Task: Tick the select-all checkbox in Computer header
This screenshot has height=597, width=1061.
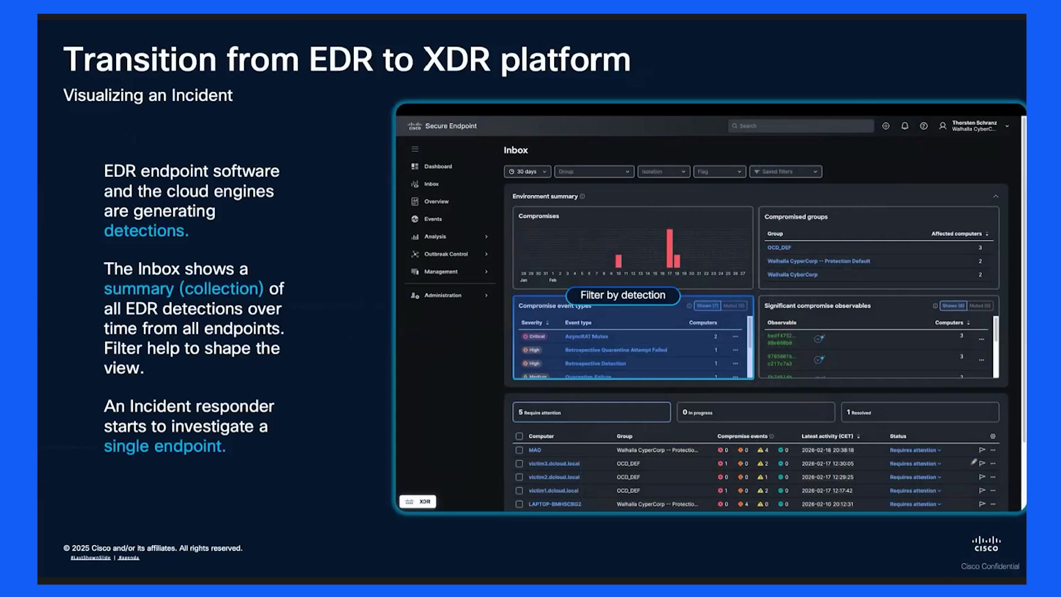Action: click(519, 436)
